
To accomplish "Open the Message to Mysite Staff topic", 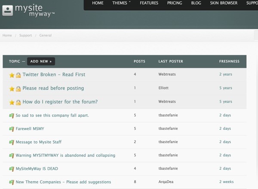I will (39, 142).
